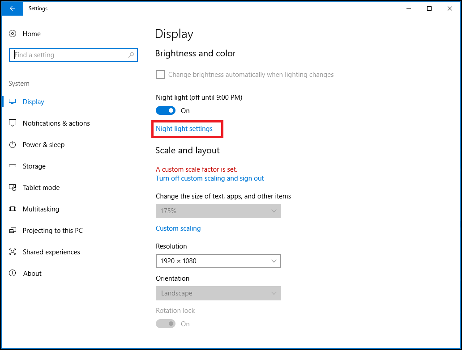The width and height of the screenshot is (462, 350).
Task: Open Tablet mode page
Action: coord(41,188)
